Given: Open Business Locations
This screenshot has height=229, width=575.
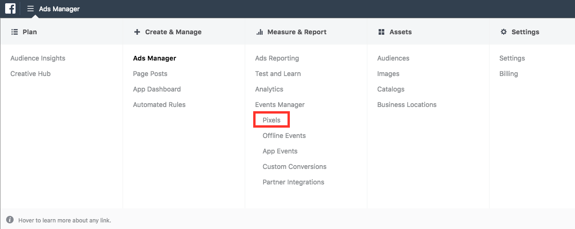Looking at the screenshot, I should pyautogui.click(x=407, y=105).
